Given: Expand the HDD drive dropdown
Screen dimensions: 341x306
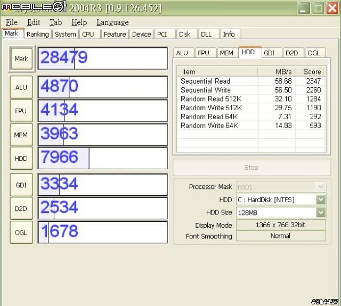Looking at the screenshot, I should [x=321, y=200].
